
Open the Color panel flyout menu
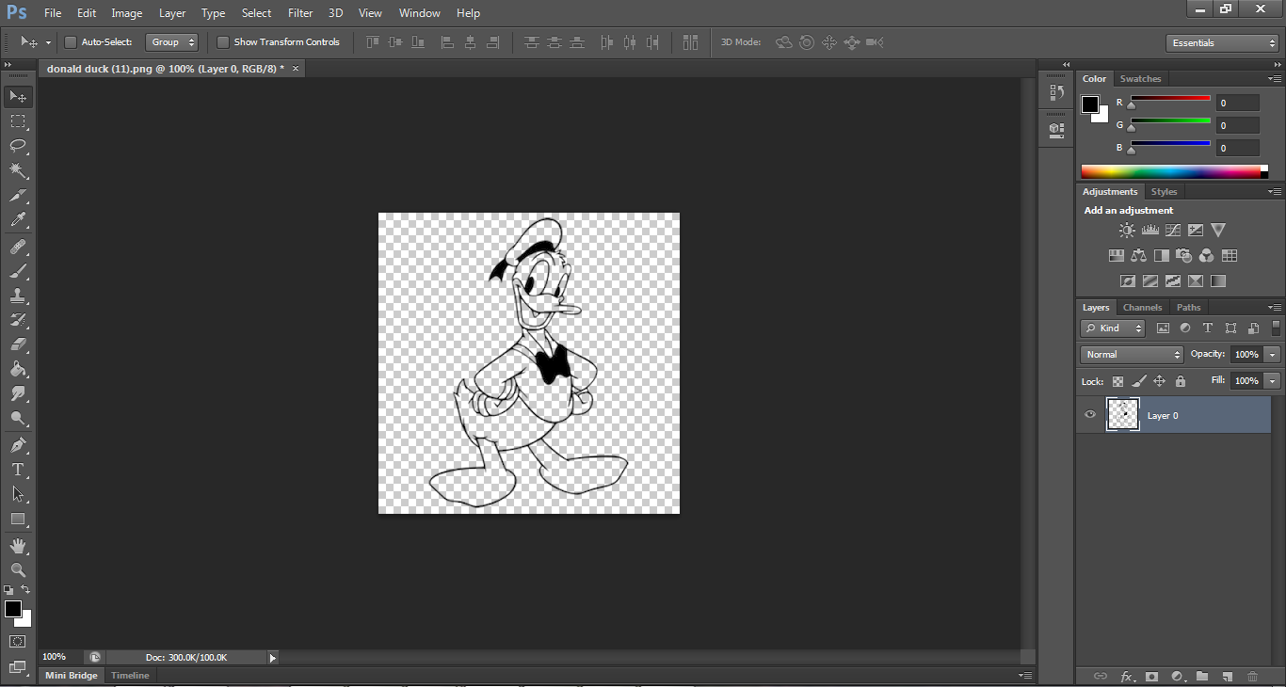pos(1275,79)
